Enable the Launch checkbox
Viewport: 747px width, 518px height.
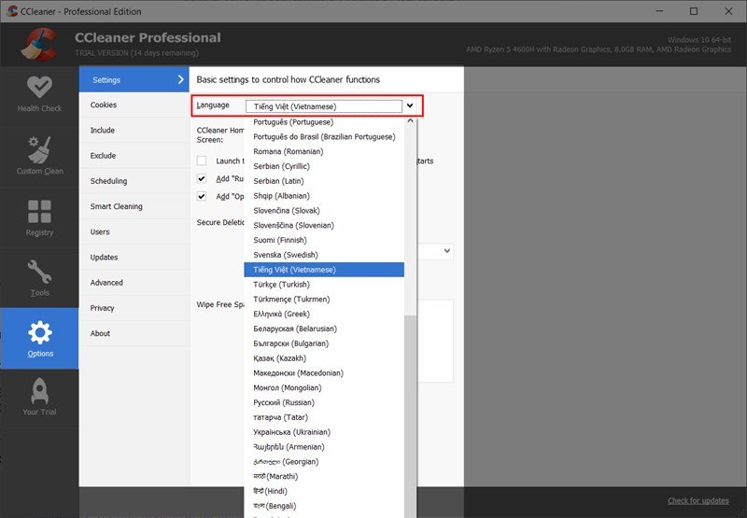click(x=202, y=161)
